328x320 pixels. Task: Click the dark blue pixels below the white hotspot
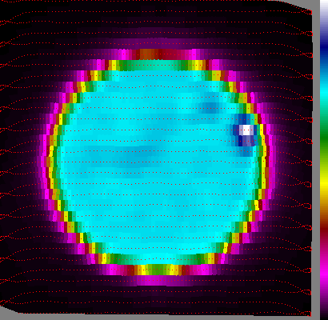(x=244, y=141)
